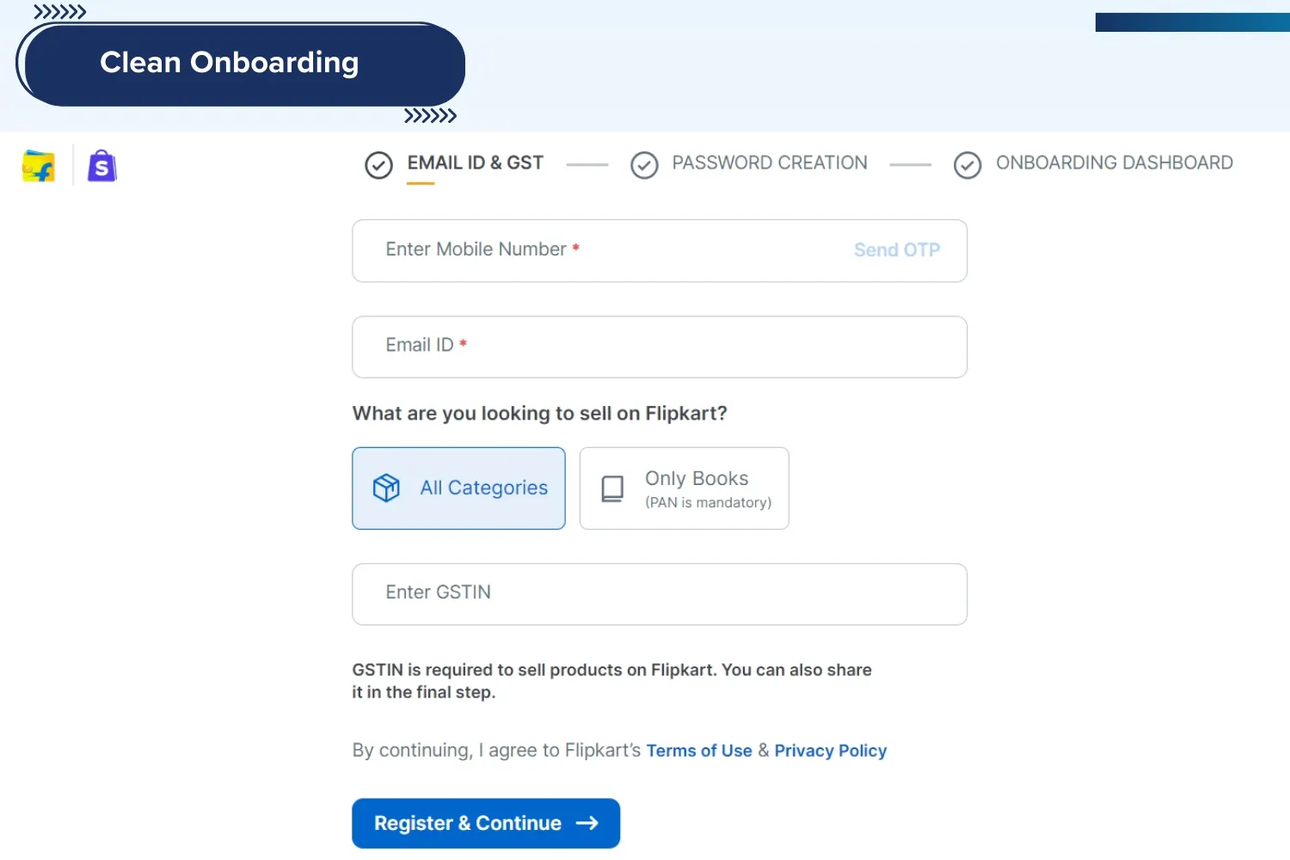1290x860 pixels.
Task: Click the arrow icon on Register & Continue
Action: (x=588, y=823)
